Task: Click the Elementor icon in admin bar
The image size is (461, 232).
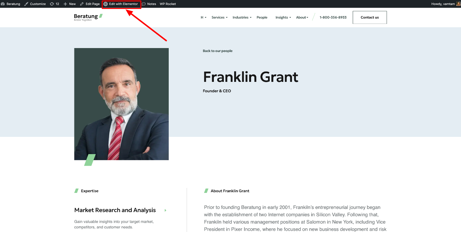Action: [106, 4]
